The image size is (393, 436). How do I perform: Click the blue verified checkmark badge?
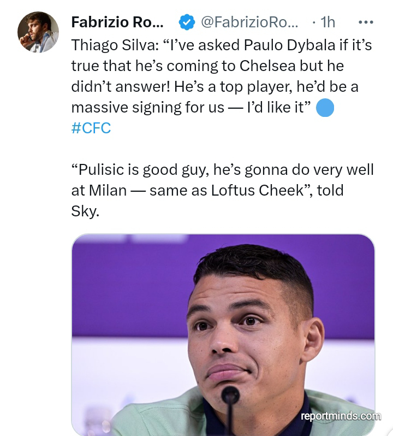point(187,22)
